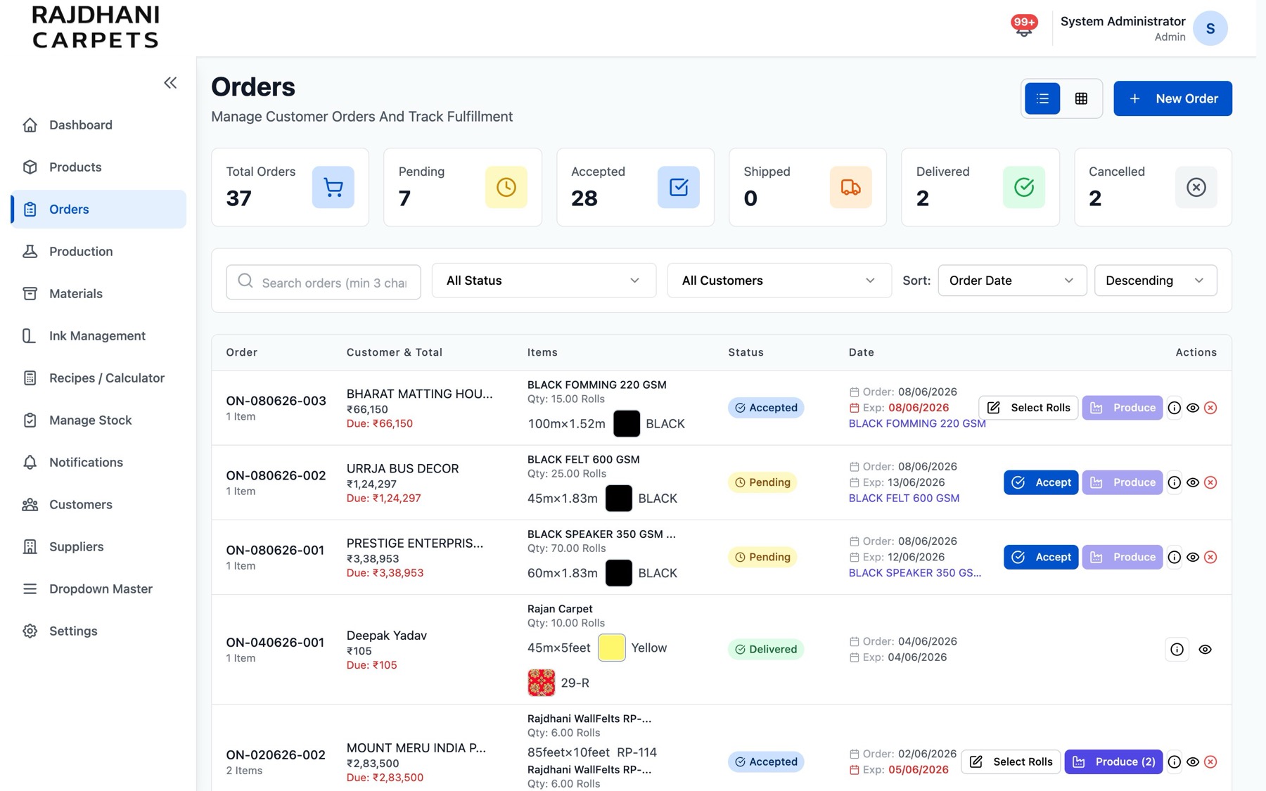Open info for order ON-020626-002
This screenshot has width=1266, height=791.
(1175, 761)
